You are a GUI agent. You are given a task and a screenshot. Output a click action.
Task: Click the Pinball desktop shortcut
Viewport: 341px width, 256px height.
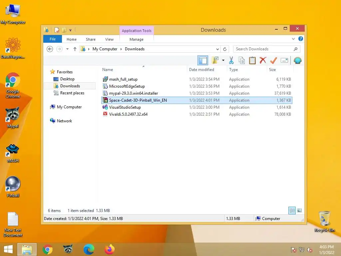(13, 187)
